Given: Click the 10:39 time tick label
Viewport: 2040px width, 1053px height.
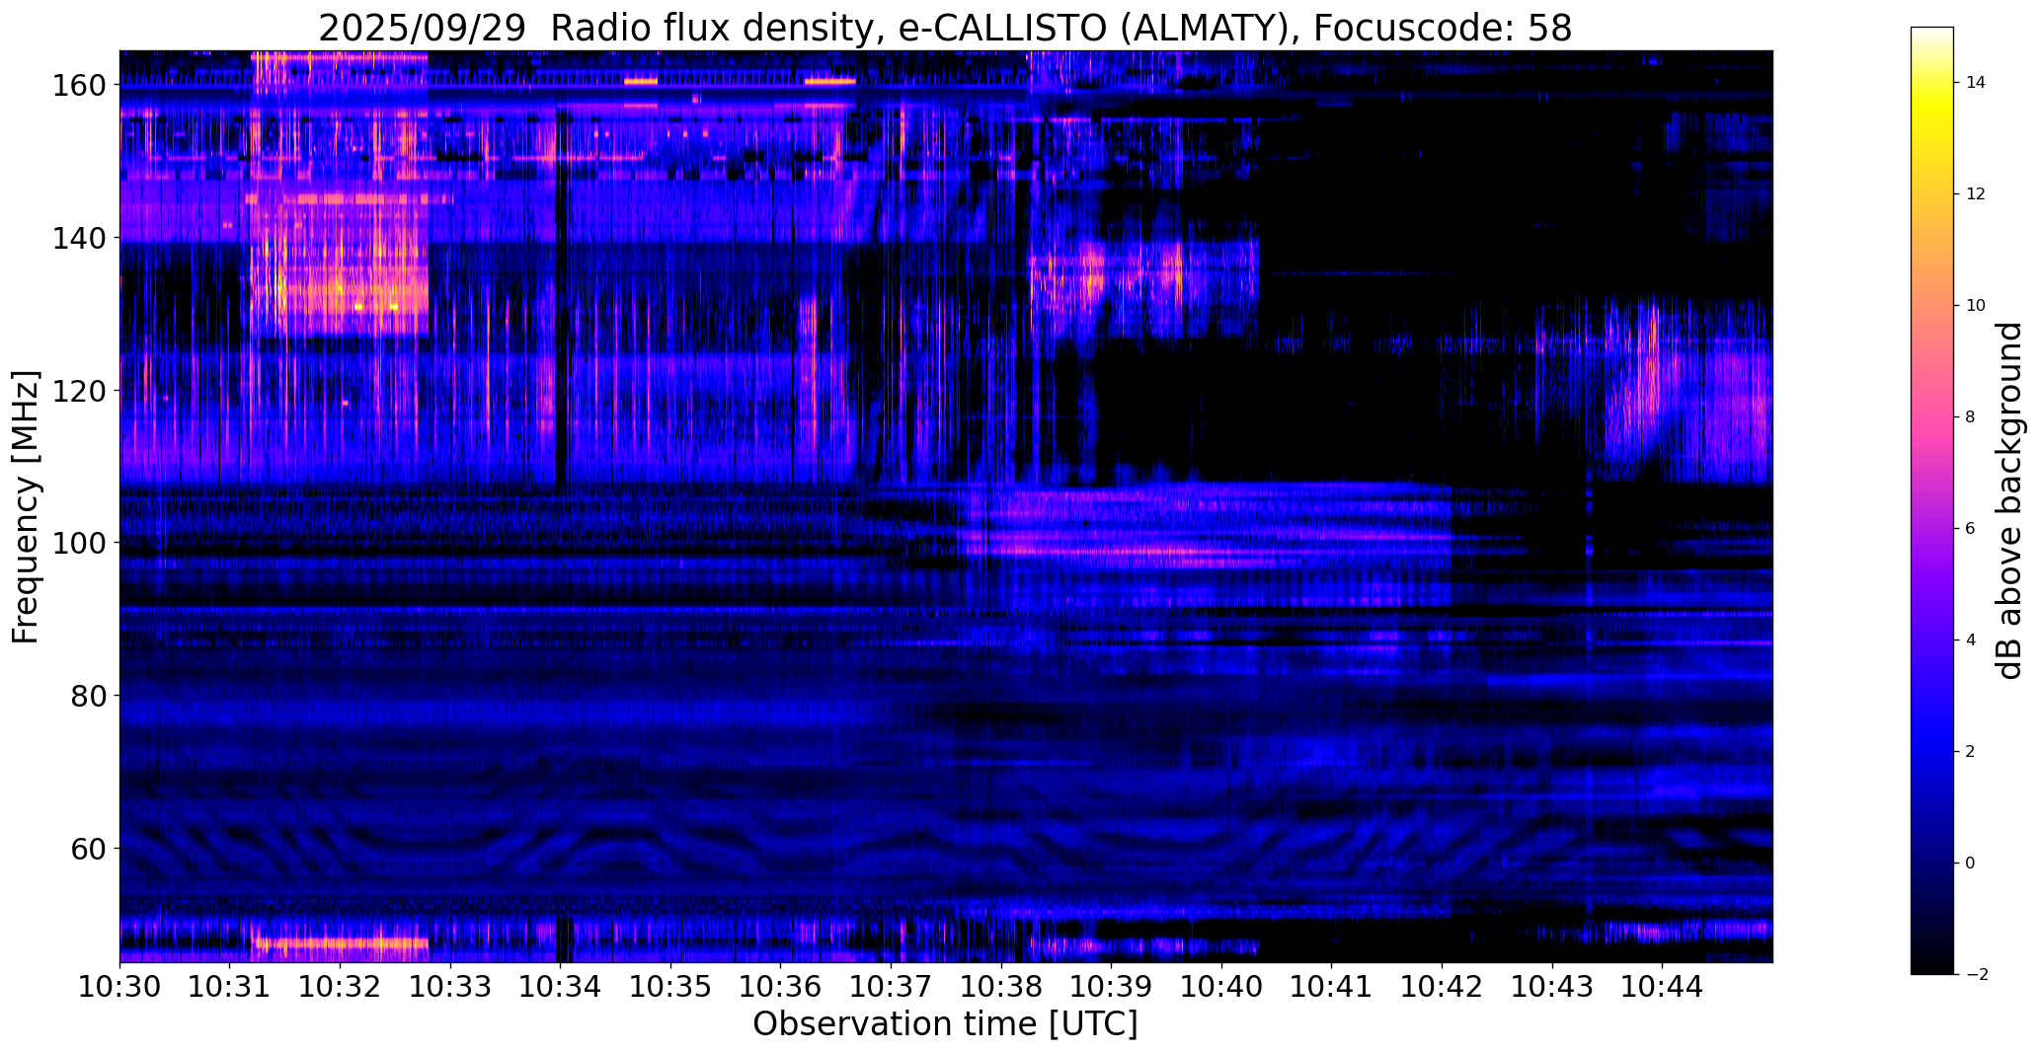Looking at the screenshot, I should coord(1111,986).
